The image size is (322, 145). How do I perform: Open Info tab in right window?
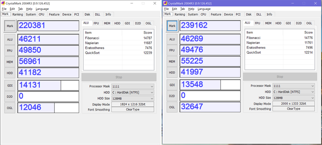coord(270,14)
